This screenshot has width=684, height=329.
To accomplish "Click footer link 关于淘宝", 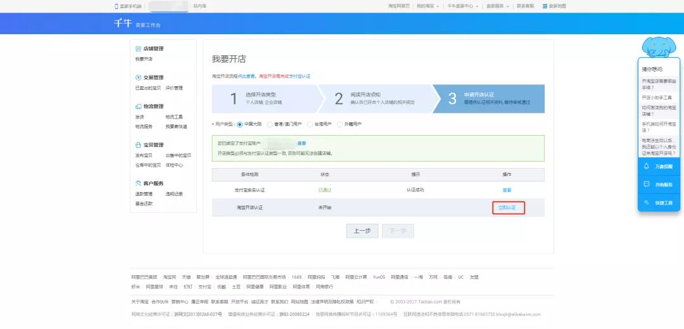I will [140, 302].
